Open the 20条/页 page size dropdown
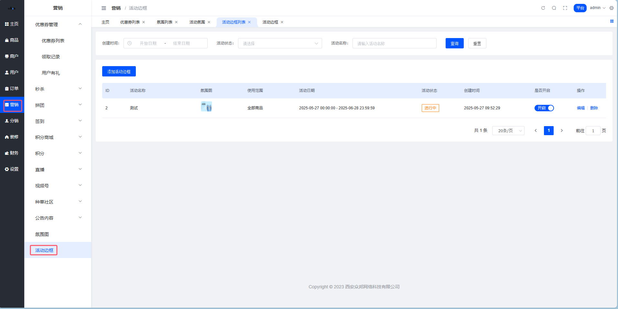618x309 pixels. (508, 131)
